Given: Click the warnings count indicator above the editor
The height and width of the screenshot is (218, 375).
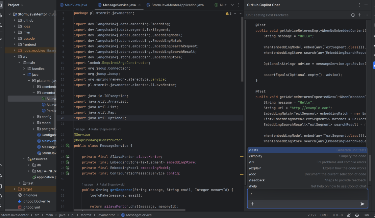Looking at the screenshot, I should tap(228, 14).
